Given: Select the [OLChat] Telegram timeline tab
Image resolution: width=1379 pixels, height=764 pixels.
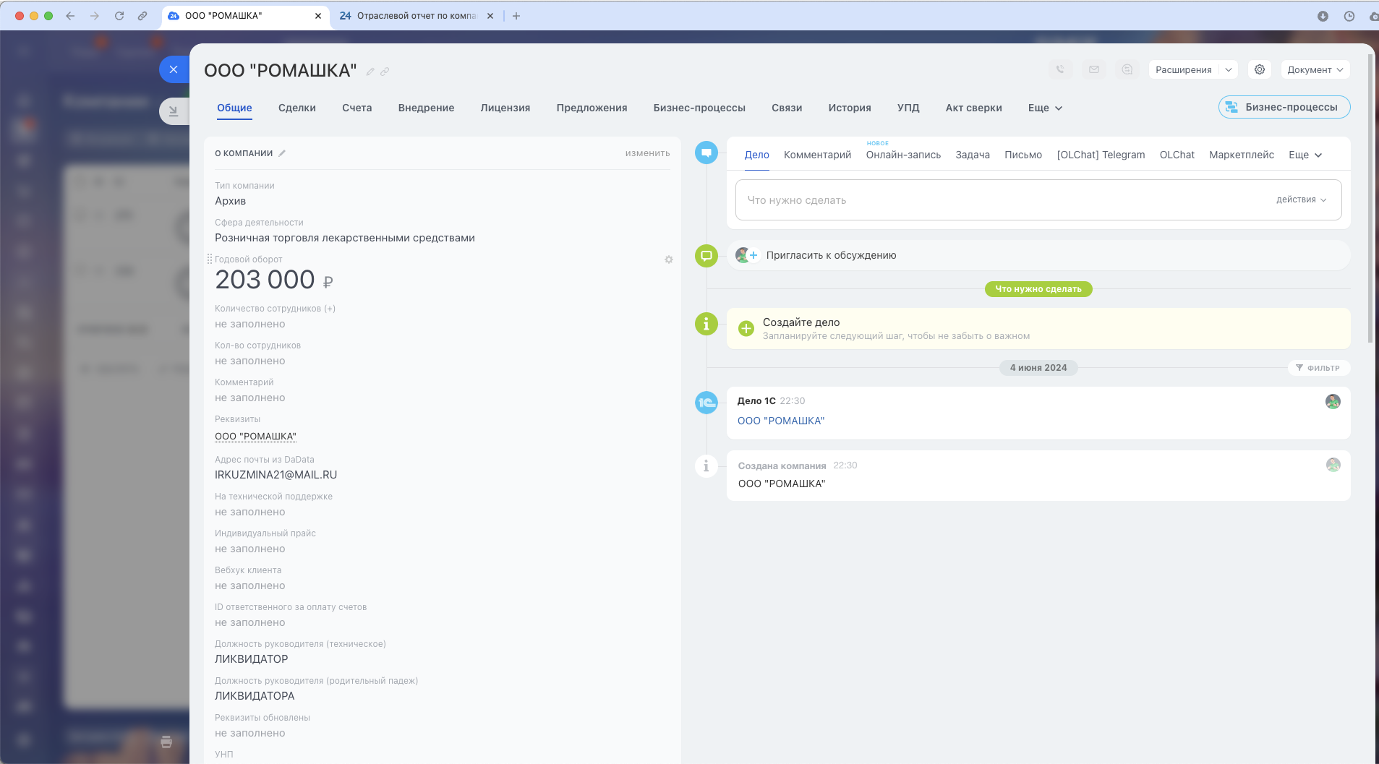Looking at the screenshot, I should [x=1101, y=155].
